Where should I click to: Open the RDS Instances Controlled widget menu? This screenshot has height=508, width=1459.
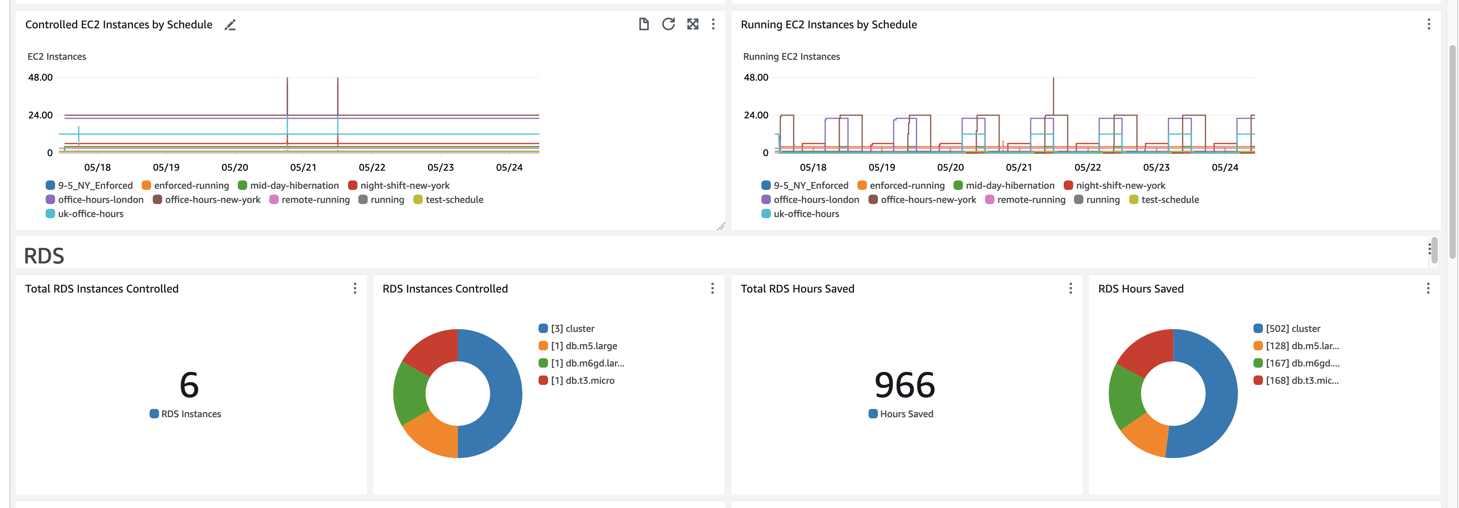[712, 289]
